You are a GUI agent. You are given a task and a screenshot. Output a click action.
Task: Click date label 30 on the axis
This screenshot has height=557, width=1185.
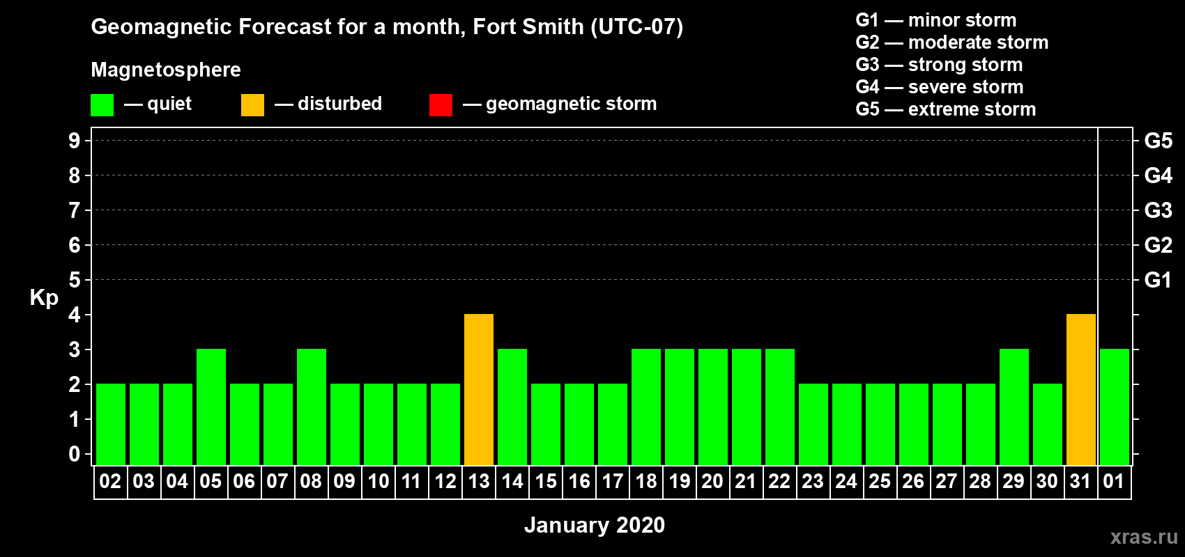(x=1047, y=481)
